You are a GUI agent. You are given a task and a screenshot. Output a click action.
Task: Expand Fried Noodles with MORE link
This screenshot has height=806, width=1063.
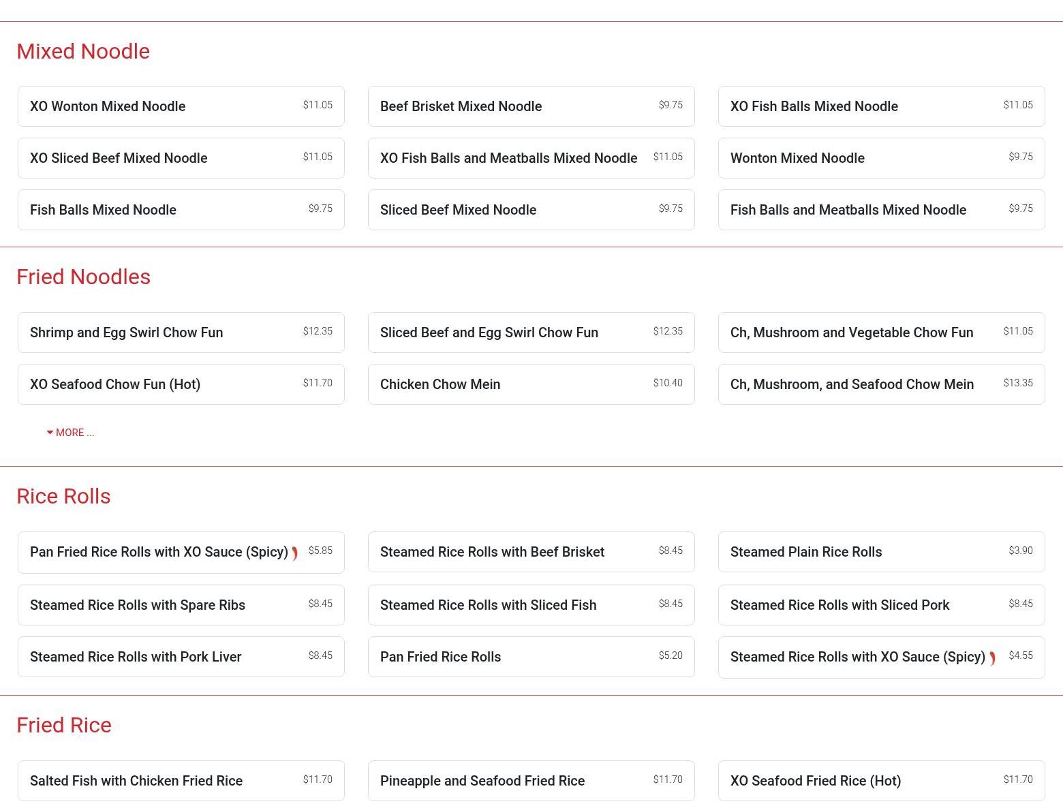coord(70,433)
